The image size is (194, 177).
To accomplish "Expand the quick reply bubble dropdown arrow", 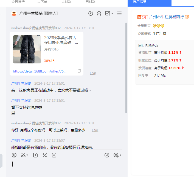I will [x=120, y=155].
